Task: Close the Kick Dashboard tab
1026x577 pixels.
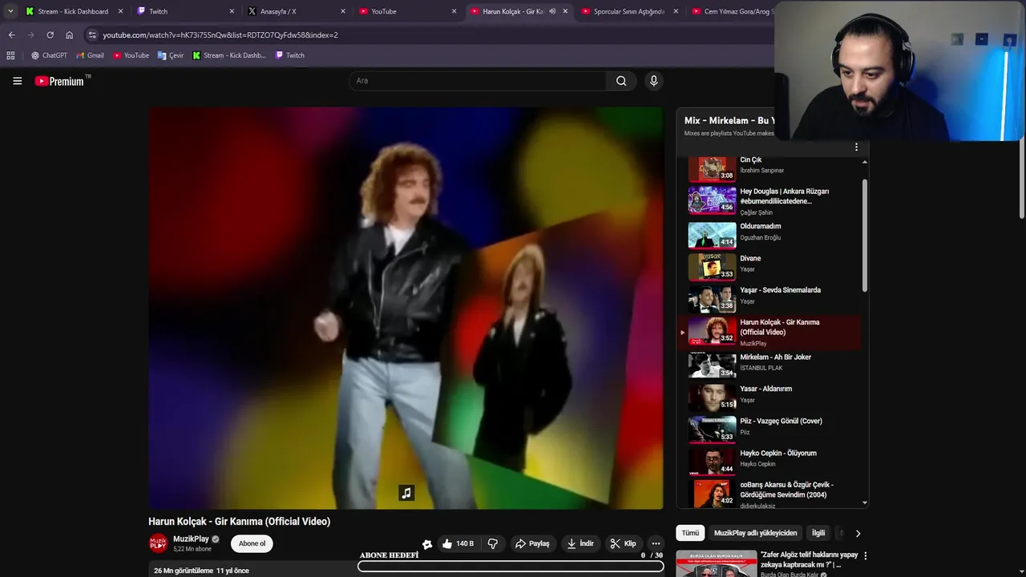Action: (x=121, y=11)
